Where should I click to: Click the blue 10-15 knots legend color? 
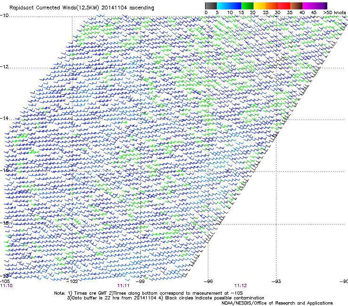(235, 6)
